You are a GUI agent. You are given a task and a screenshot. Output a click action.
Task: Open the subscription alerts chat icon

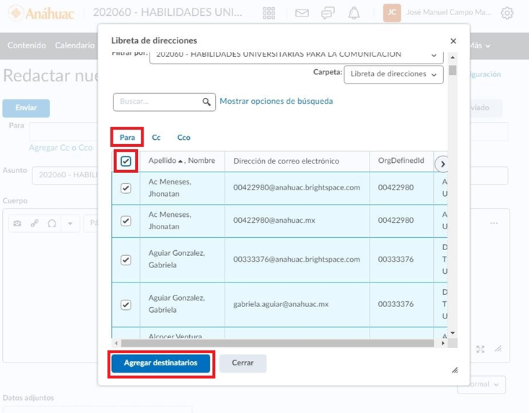coord(328,13)
